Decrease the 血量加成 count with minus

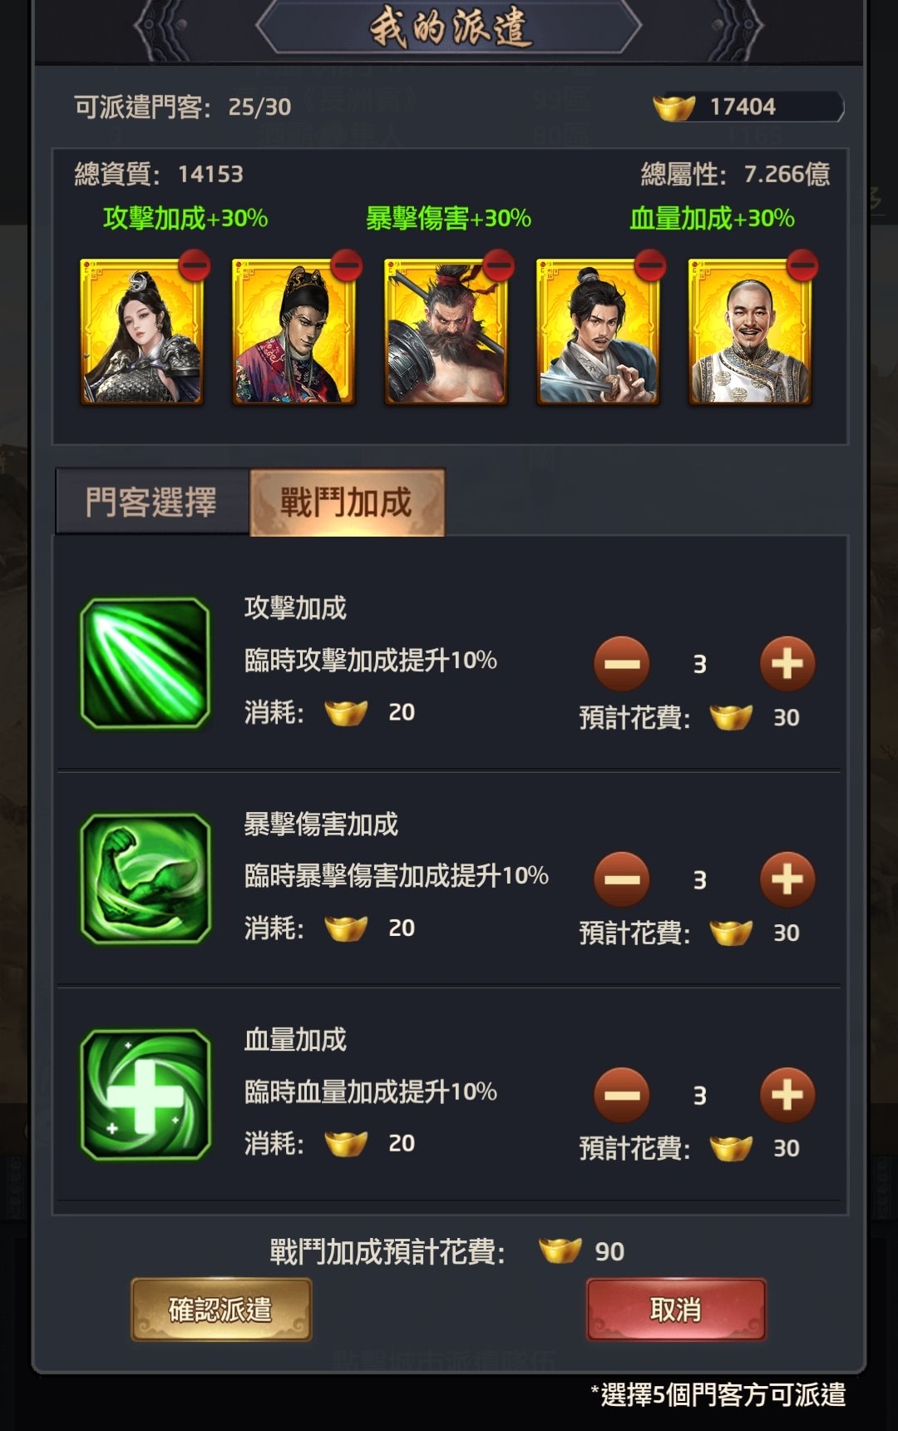coord(621,1094)
